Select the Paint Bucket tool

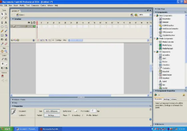point(6,39)
